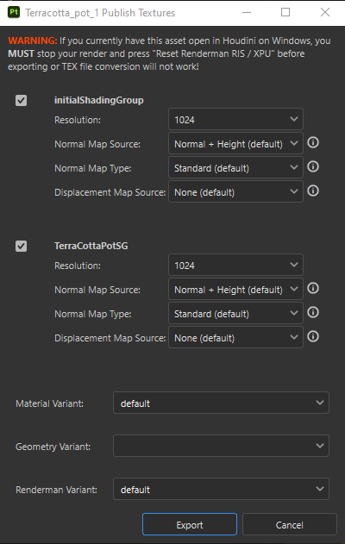Viewport: 345px width, 544px height.
Task: Open initialShadingGroup Normal Map Type dropdown
Action: pos(235,167)
